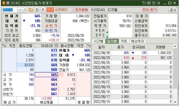Click the '관' watchlist button
Screen dimensions: 179x106
coord(37,10)
